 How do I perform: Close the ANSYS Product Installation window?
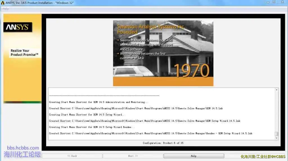click(x=282, y=2)
